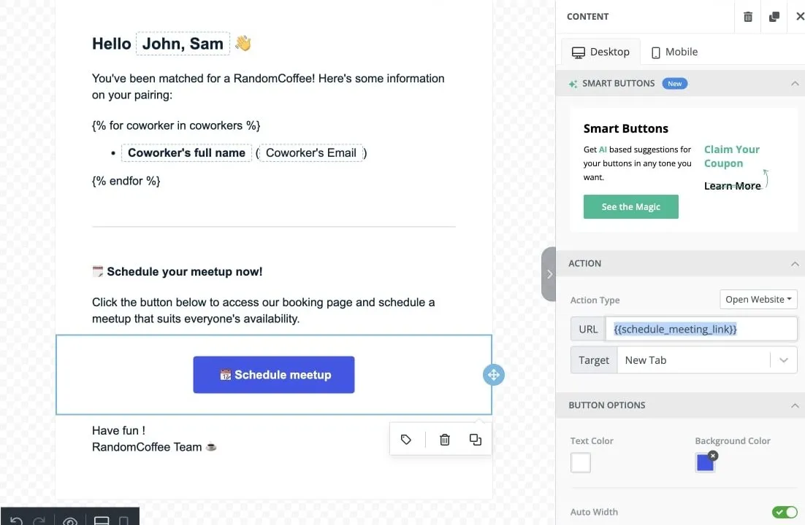Click into the URL input field
The height and width of the screenshot is (525, 805).
(701, 329)
